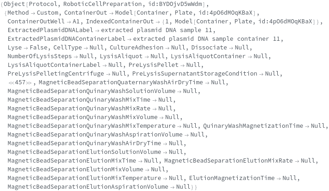This screenshot has height=191, width=329.
Task: Click the CellType option name
Action: click(x=67, y=48)
